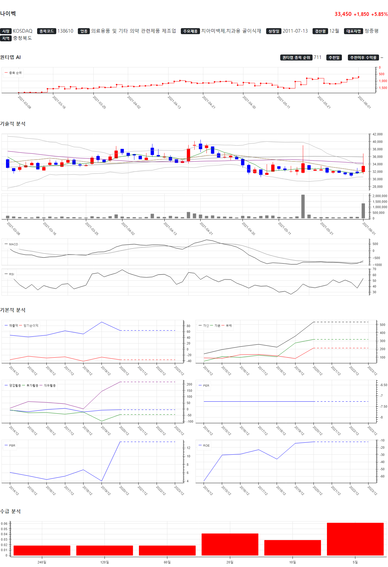Click the 투자활동 legend entry
The height and width of the screenshot is (567, 388).
pyautogui.click(x=30, y=385)
